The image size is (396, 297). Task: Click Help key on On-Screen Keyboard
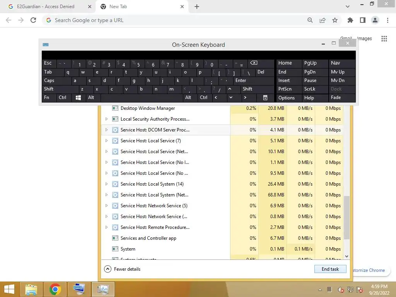(315, 98)
